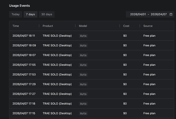Click the Auto model tag in 17:53 row
This screenshot has height=119, width=176.
(83, 74)
